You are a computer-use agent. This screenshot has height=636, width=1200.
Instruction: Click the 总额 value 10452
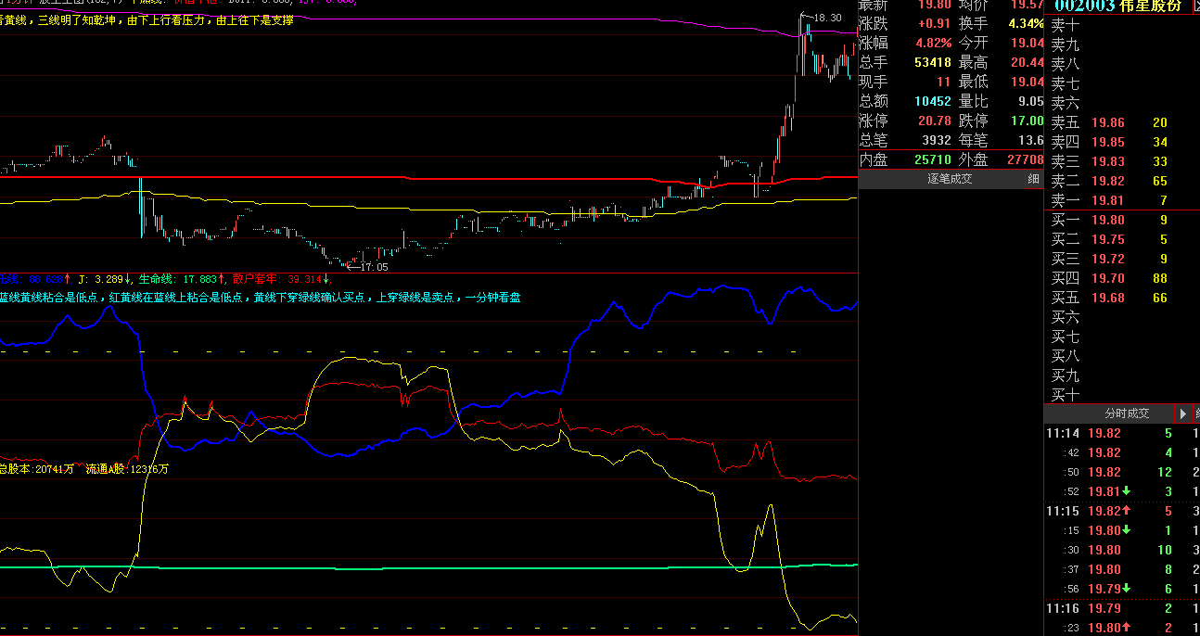pos(932,101)
